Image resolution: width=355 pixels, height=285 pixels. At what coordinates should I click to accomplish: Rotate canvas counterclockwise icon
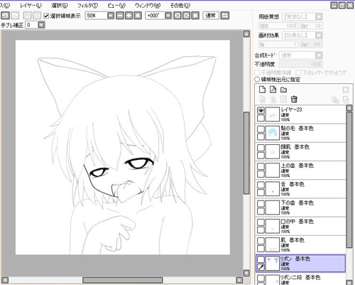coord(177,16)
